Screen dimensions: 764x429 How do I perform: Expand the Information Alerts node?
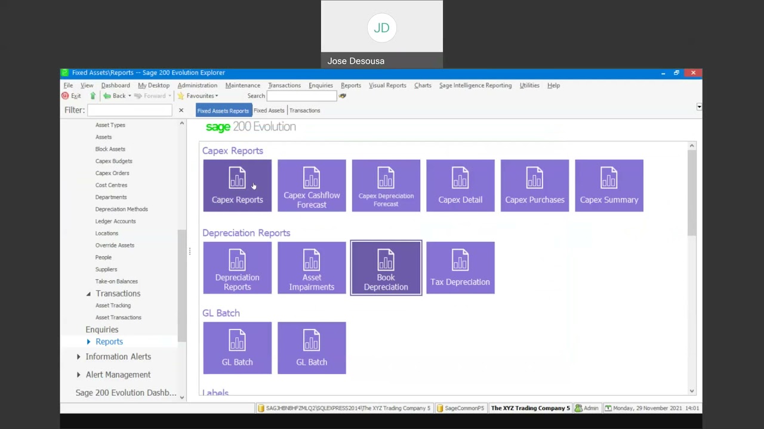point(78,357)
